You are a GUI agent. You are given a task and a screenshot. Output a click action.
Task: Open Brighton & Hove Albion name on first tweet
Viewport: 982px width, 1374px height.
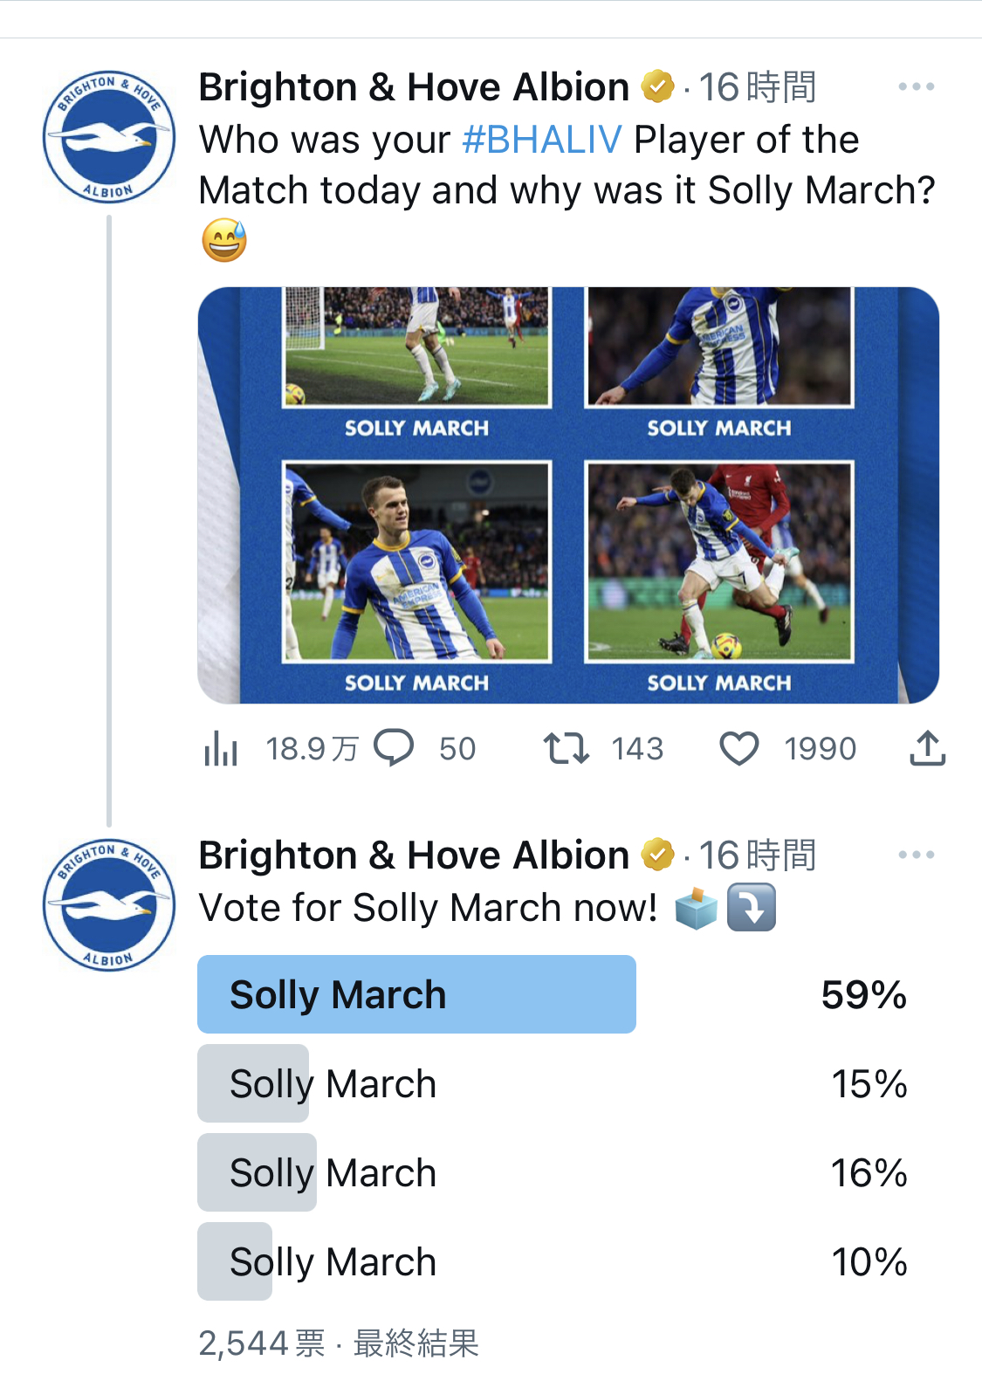coord(414,87)
